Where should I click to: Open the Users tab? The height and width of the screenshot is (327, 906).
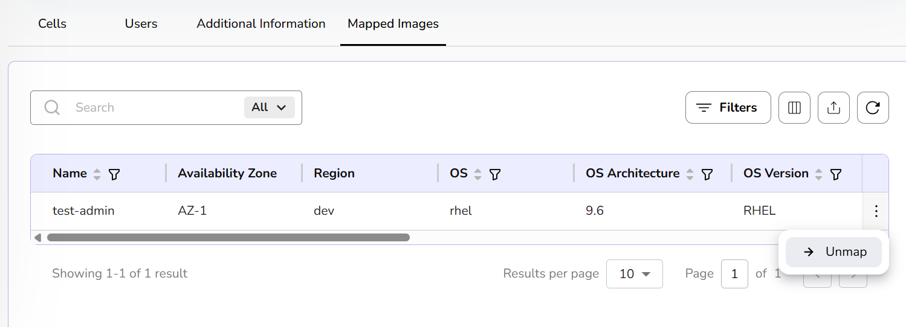tap(141, 24)
